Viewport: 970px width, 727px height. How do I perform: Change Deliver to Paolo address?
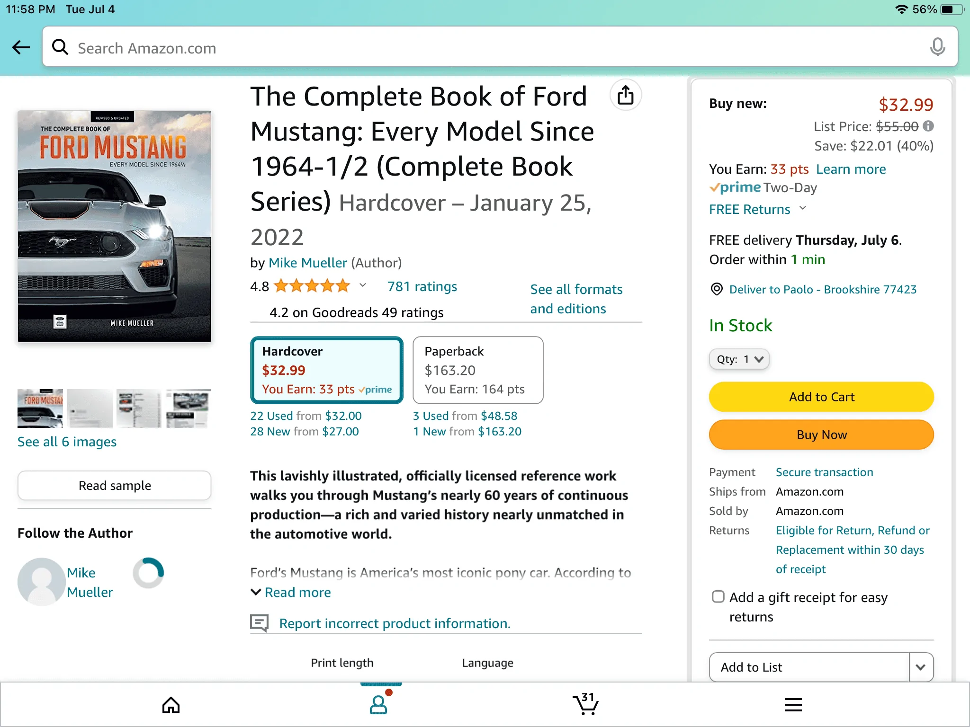(x=823, y=289)
